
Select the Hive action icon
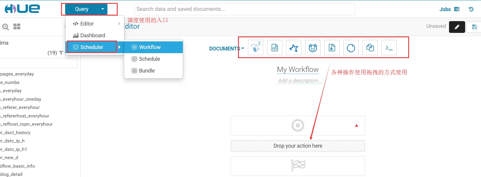tap(256, 48)
